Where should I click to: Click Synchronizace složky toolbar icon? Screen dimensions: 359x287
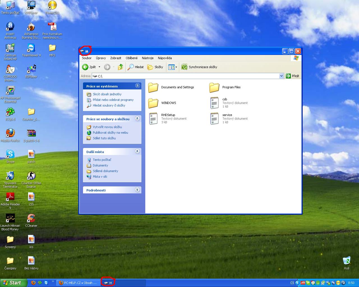pyautogui.click(x=184, y=67)
